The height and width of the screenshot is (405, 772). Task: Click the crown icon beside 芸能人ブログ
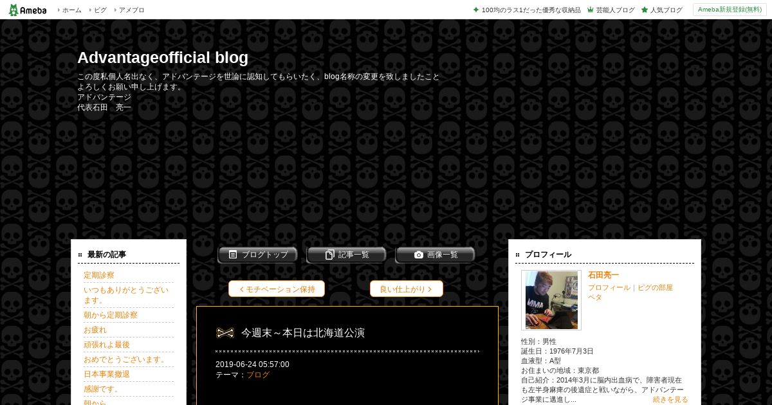pos(590,10)
